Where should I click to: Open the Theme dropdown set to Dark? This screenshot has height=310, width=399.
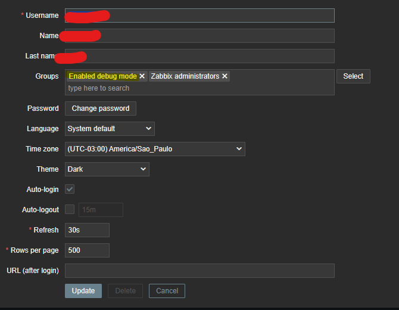(x=107, y=169)
